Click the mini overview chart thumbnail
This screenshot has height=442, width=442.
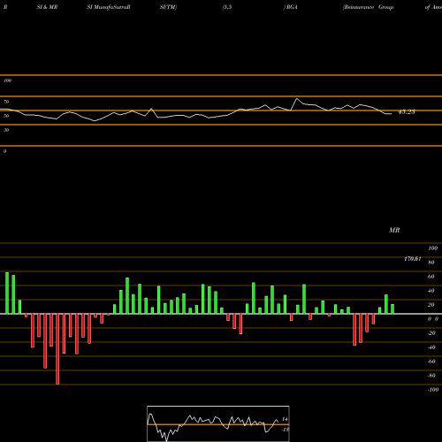point(218,423)
